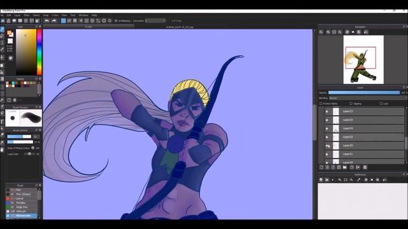Select the Watercolor brush

tap(21, 216)
